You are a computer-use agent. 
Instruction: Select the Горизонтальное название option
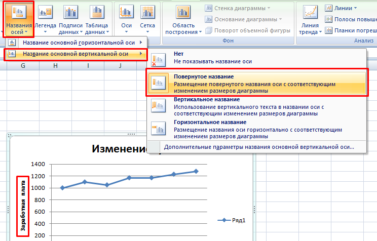click(257, 129)
